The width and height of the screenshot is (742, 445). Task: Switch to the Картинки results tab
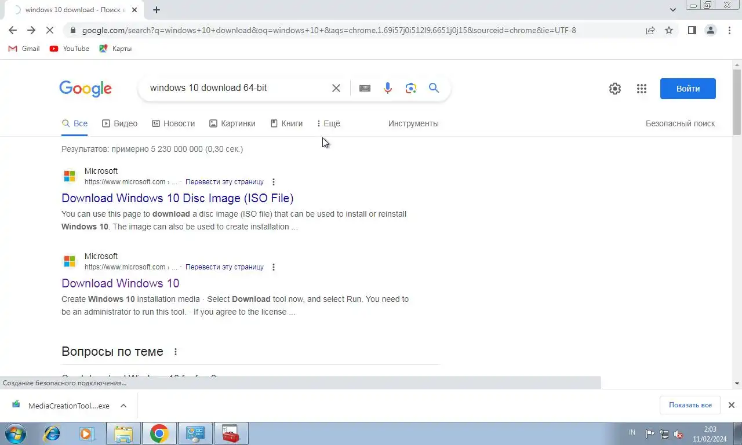coord(232,123)
